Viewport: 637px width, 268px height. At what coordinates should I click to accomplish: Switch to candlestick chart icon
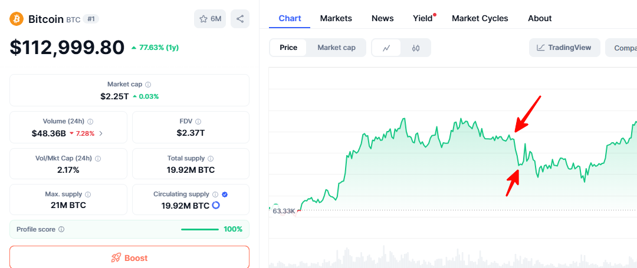(x=416, y=48)
